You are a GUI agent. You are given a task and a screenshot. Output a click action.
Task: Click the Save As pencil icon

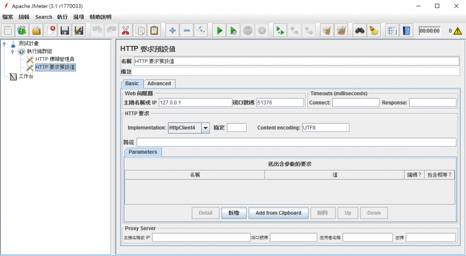tap(79, 30)
